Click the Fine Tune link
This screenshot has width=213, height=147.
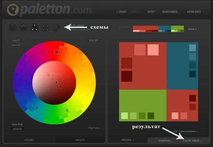coord(95,128)
